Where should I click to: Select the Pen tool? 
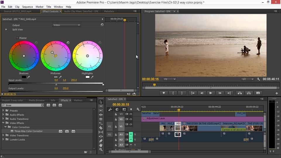101,141
